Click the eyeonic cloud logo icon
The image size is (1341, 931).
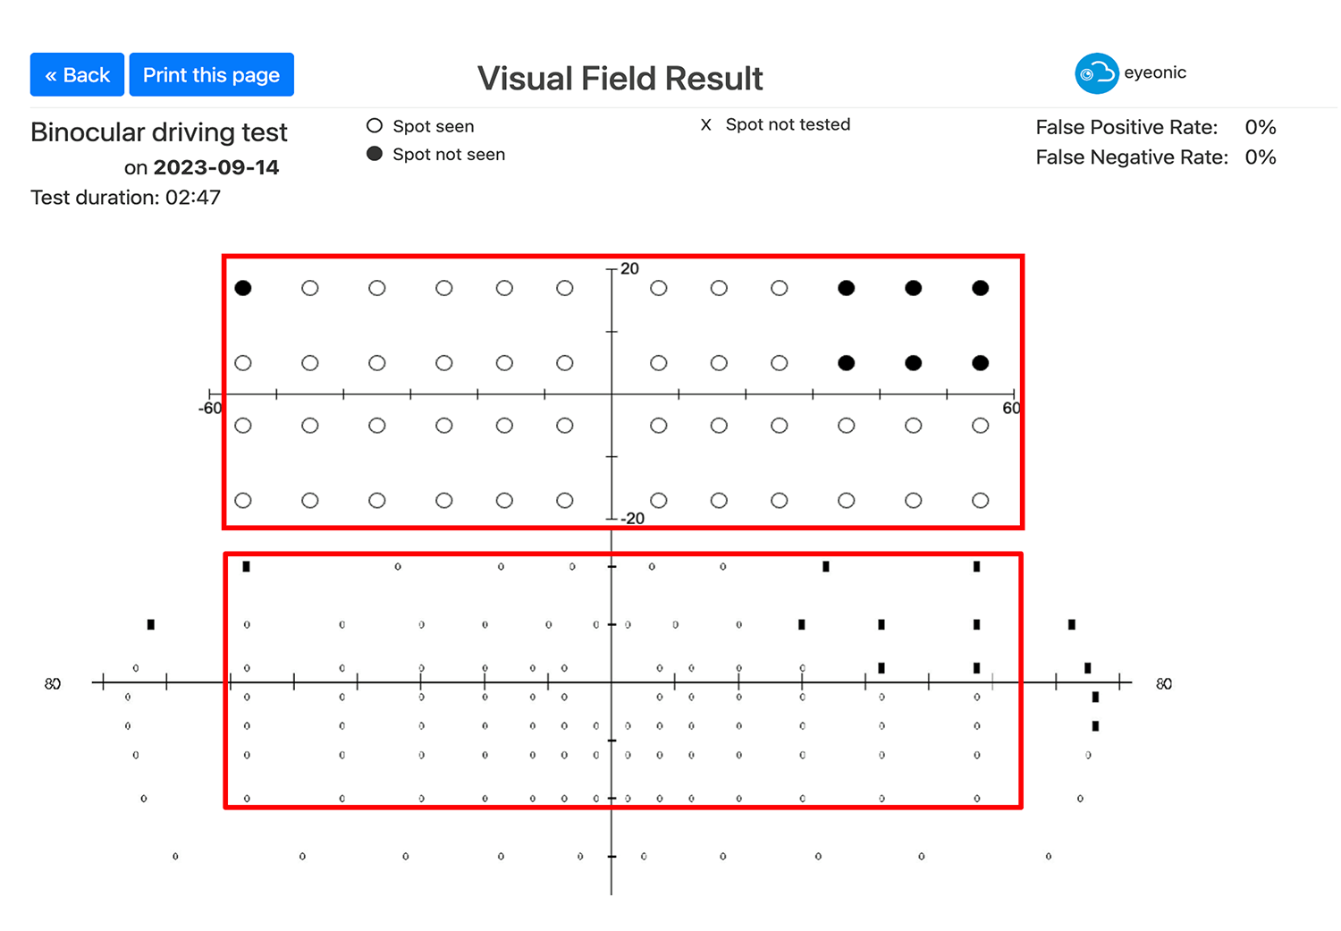[1096, 73]
